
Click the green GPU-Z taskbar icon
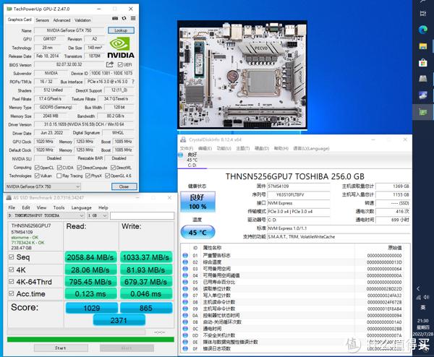click(x=423, y=112)
